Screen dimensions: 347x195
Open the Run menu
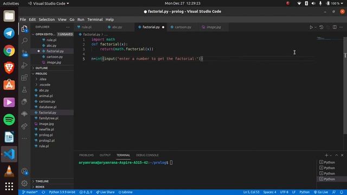pos(81,19)
